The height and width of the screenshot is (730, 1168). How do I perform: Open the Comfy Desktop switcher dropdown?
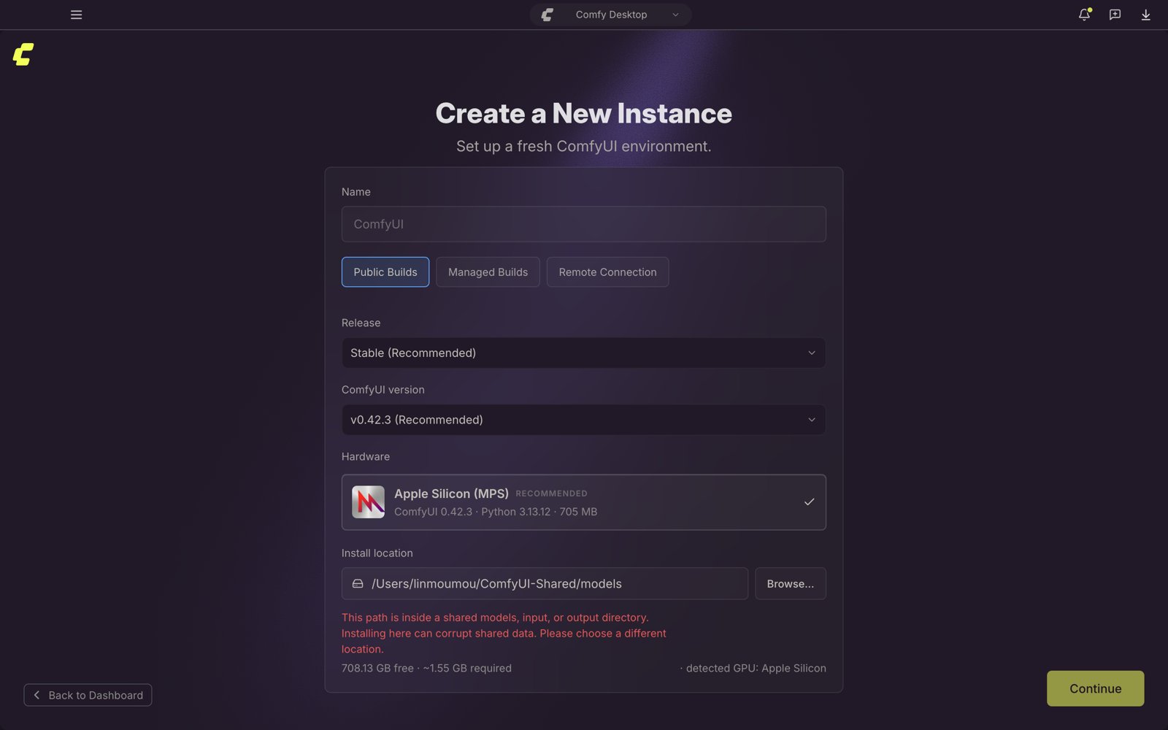[610, 15]
